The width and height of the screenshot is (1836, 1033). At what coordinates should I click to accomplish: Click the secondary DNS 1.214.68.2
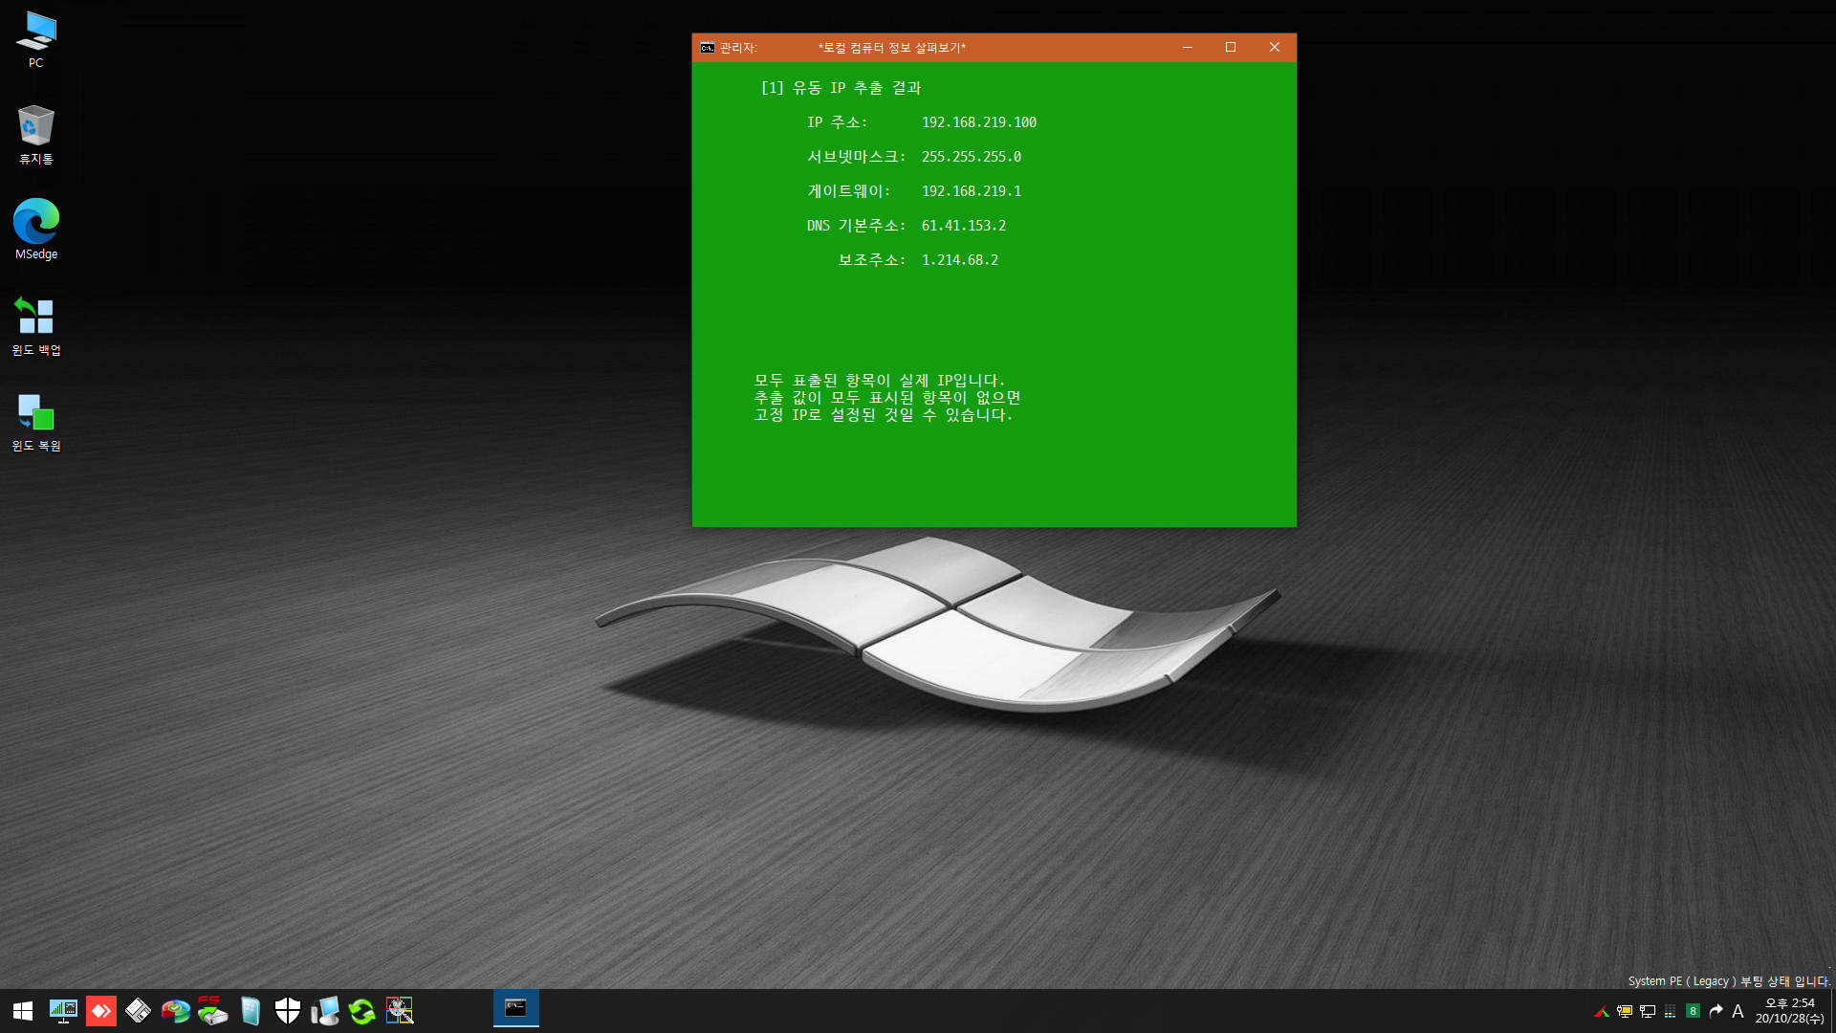point(960,260)
